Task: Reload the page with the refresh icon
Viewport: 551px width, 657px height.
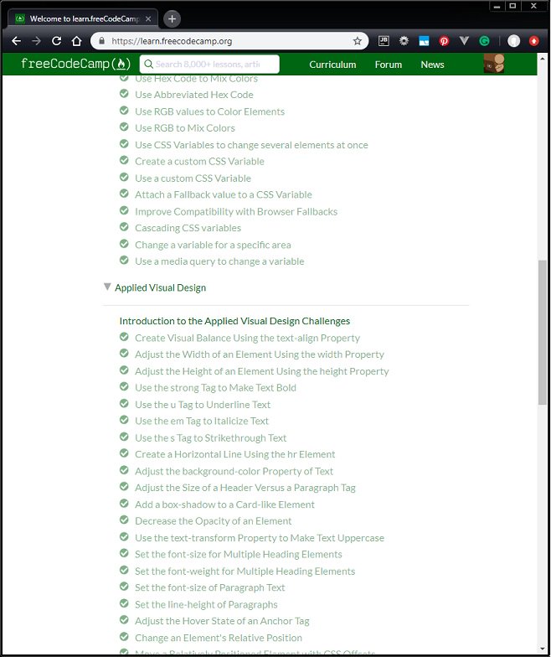Action: pyautogui.click(x=57, y=41)
